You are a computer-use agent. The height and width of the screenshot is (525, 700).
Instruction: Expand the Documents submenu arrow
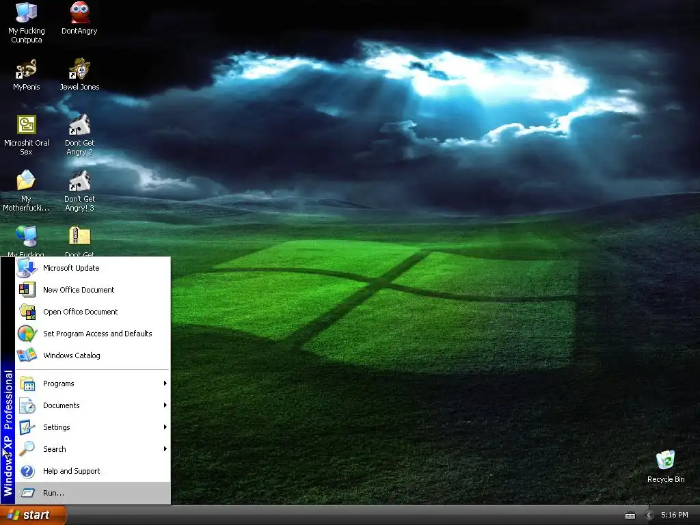click(165, 405)
